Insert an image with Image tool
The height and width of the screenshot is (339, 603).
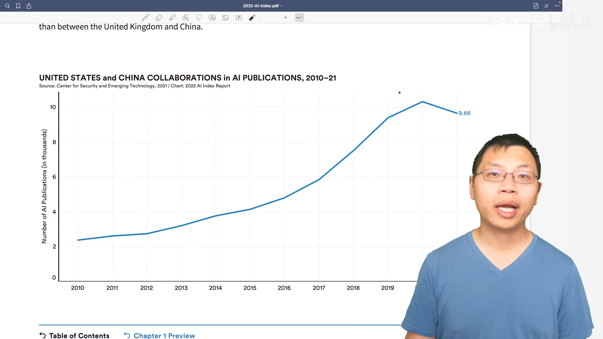click(x=225, y=18)
